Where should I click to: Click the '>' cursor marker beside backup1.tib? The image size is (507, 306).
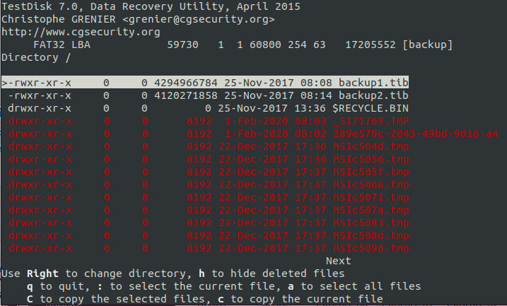5,83
